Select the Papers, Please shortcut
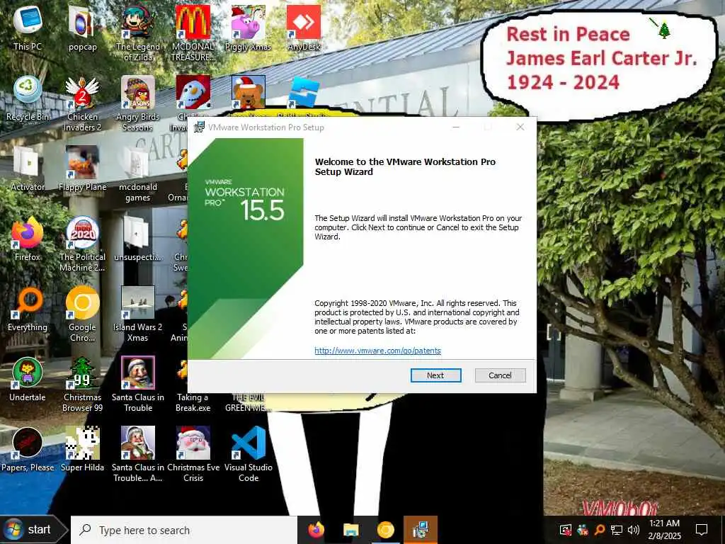The width and height of the screenshot is (725, 544). 28,450
